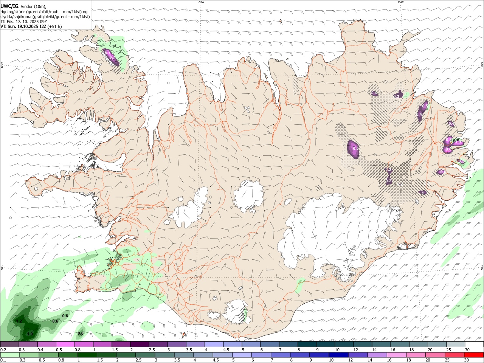484x363 pixels.
Task: Click the light gray top-row swatch at 25
Action: coord(456,344)
